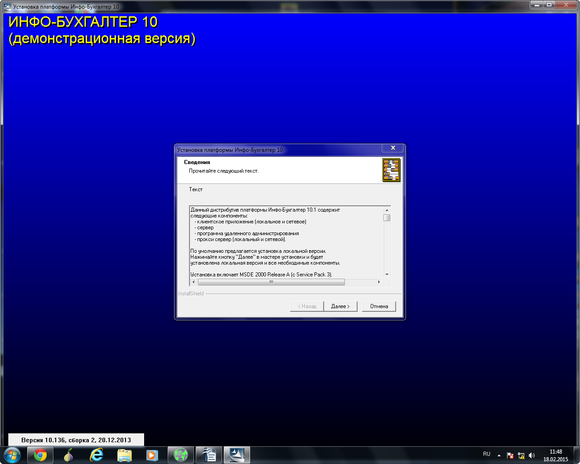Click the abacus logo in the installer dialog

click(391, 170)
